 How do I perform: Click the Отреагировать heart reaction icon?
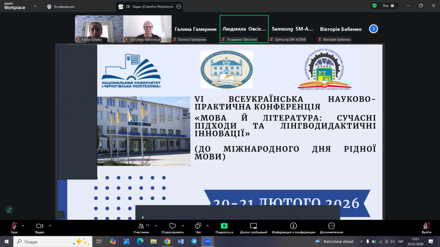pyautogui.click(x=172, y=226)
